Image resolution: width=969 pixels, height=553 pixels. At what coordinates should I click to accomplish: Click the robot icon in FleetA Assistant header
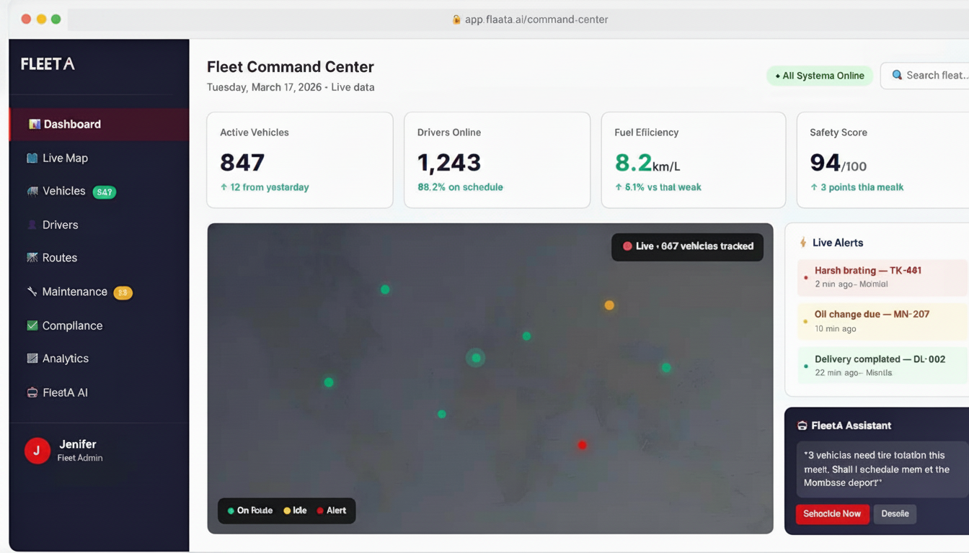pyautogui.click(x=802, y=425)
